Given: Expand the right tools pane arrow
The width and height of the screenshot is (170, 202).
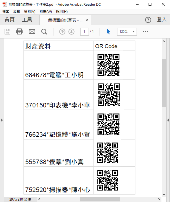Looking at the screenshot, I should click(168, 120).
